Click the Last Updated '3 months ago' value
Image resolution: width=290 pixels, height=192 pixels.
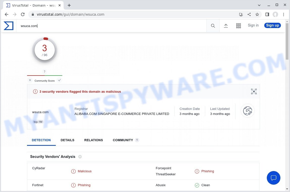220,114
